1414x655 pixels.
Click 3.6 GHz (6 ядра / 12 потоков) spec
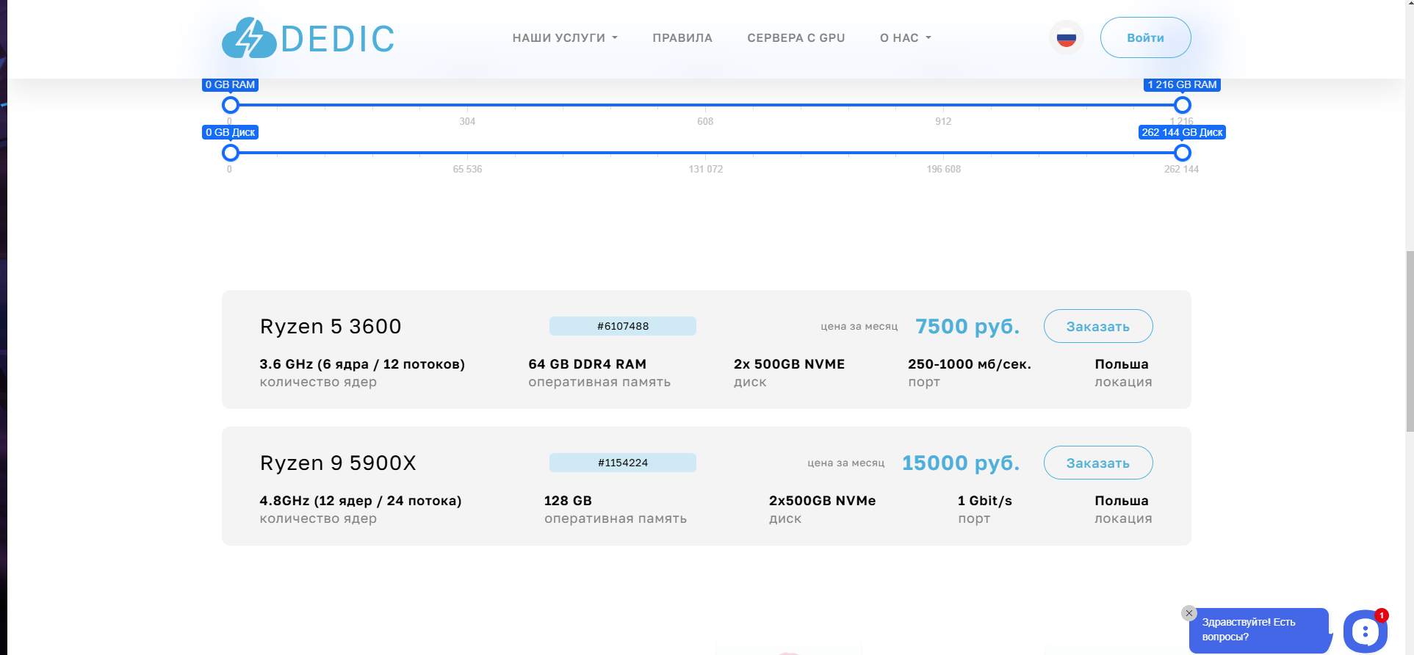point(362,364)
